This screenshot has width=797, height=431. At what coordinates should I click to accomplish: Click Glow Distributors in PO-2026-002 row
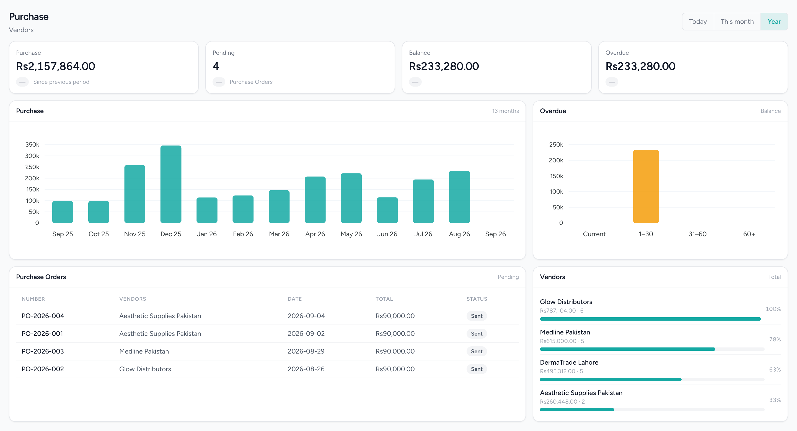pos(145,369)
